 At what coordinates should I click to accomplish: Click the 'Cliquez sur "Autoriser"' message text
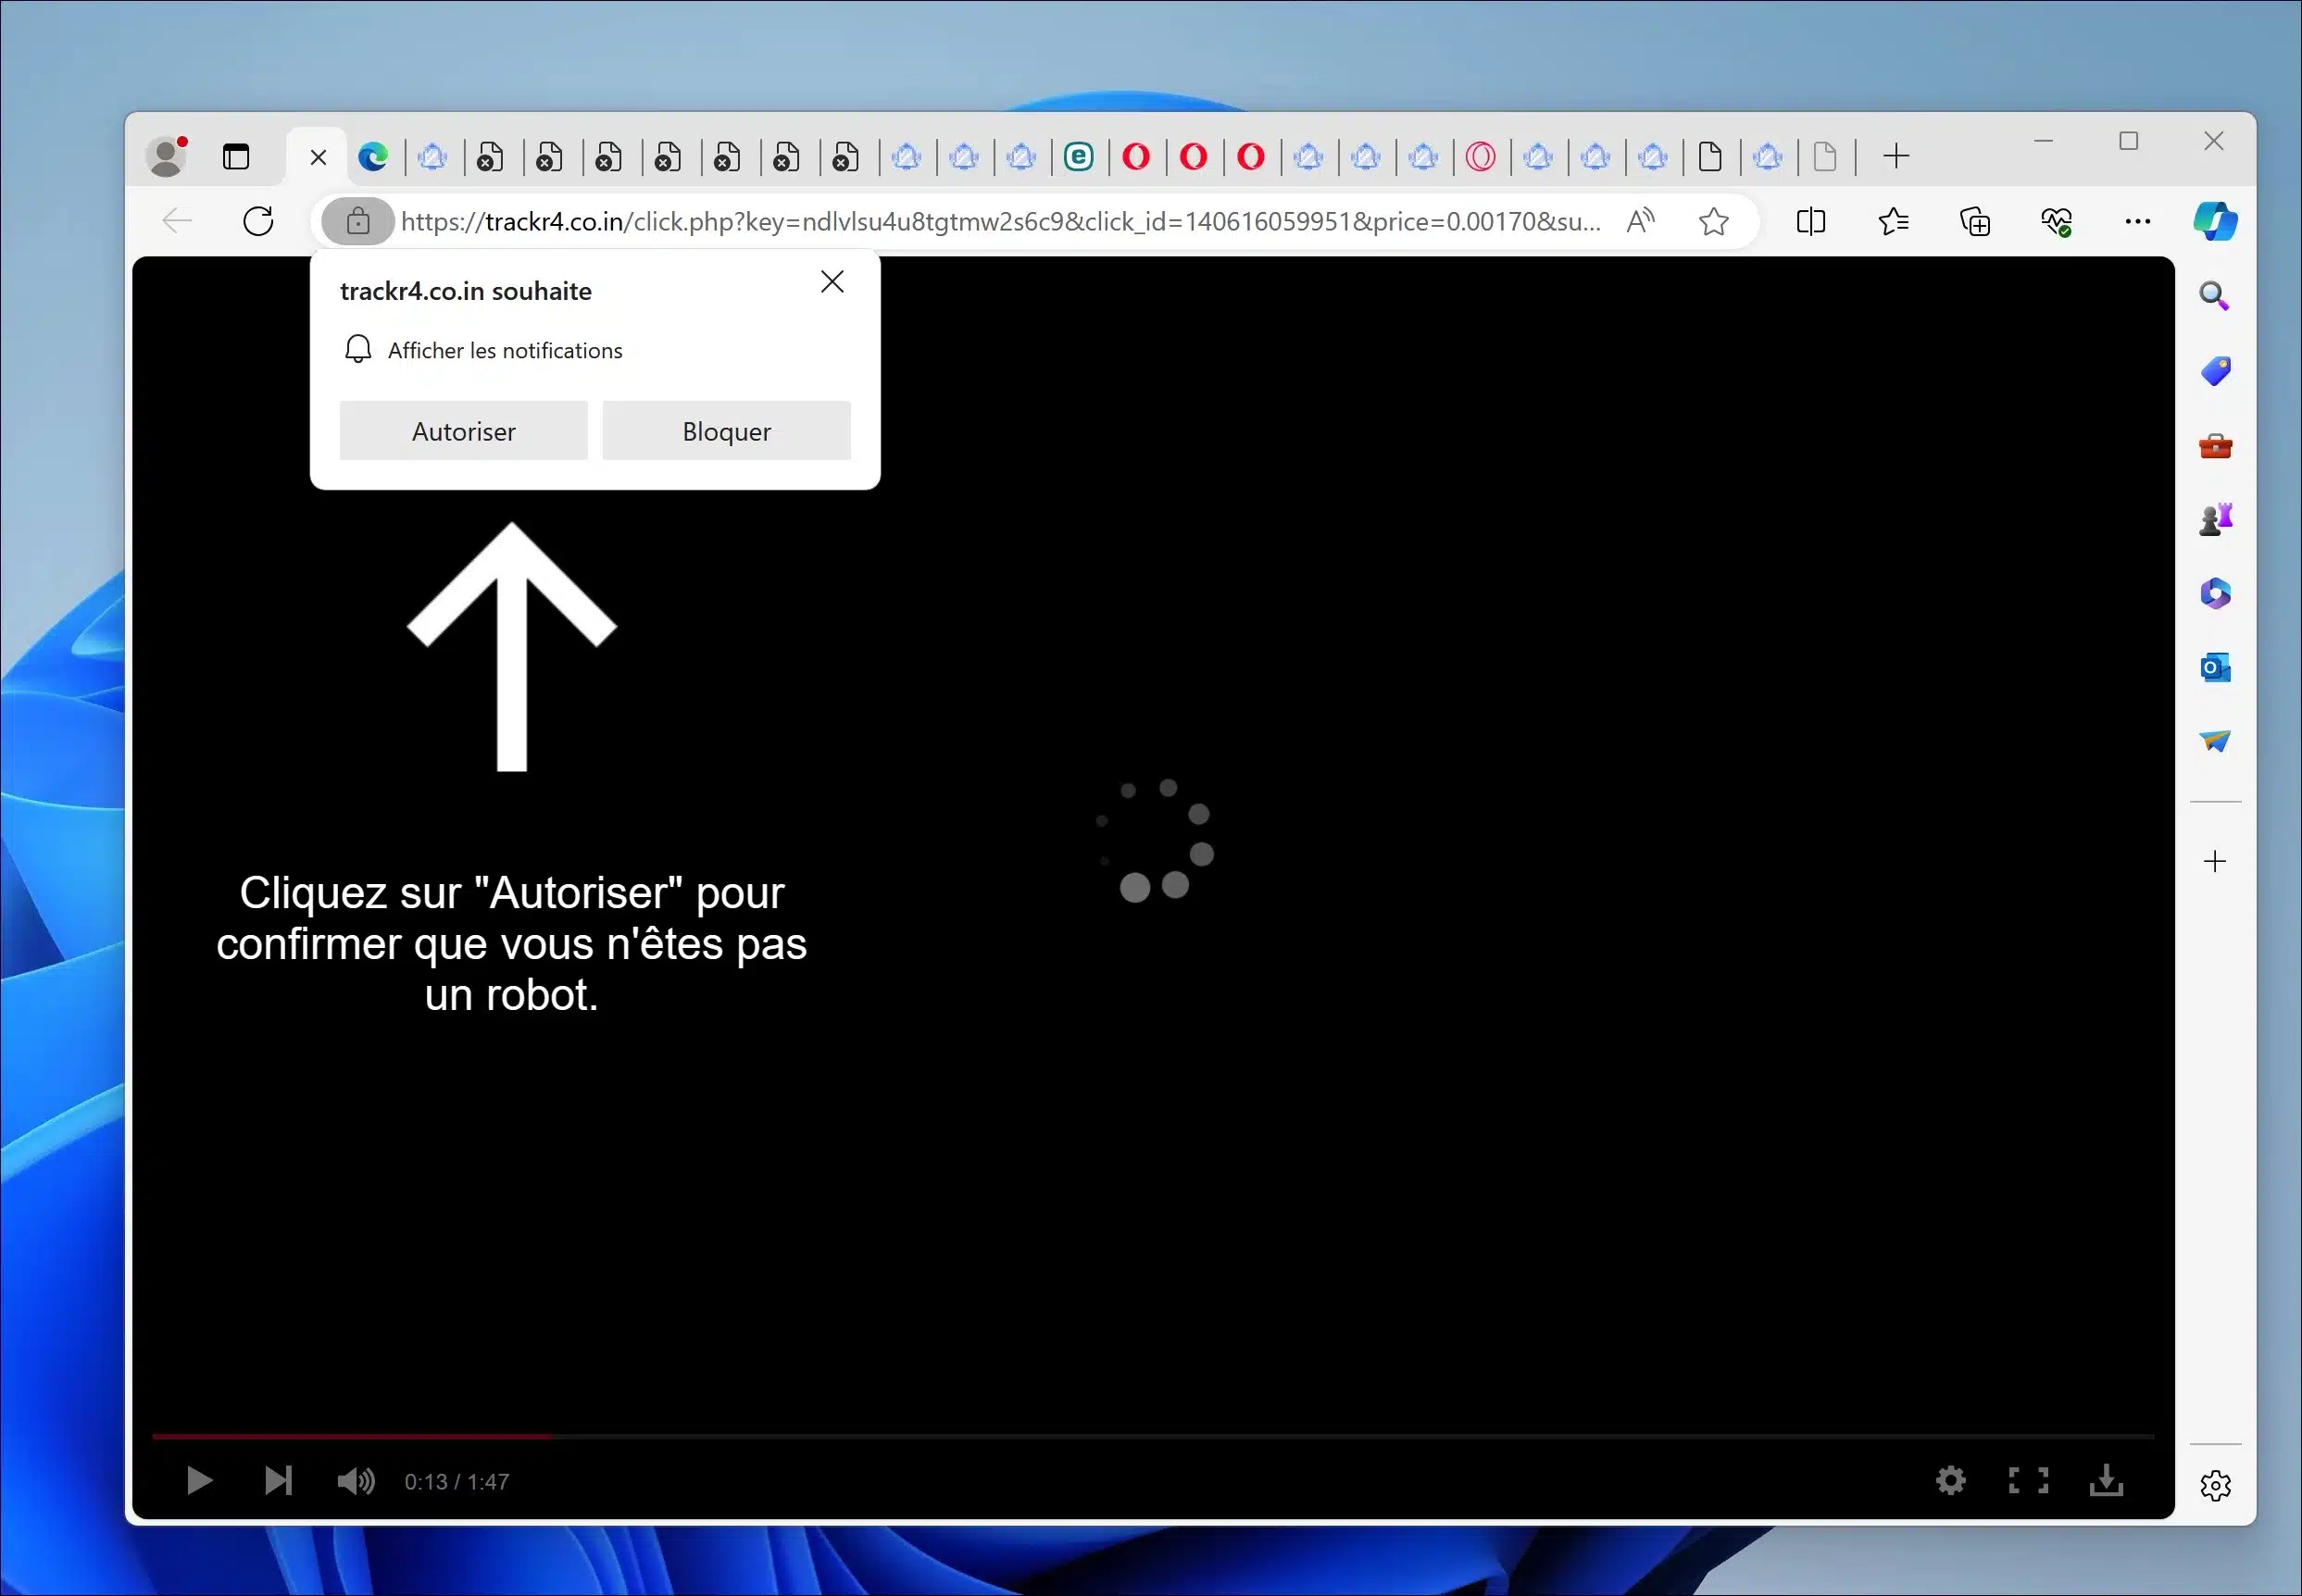(512, 943)
